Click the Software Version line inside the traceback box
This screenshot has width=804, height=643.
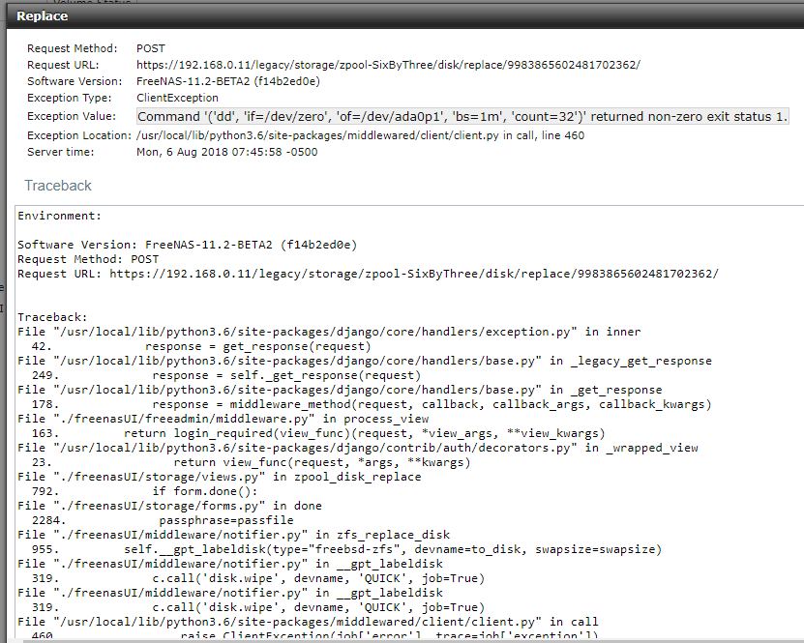point(187,245)
